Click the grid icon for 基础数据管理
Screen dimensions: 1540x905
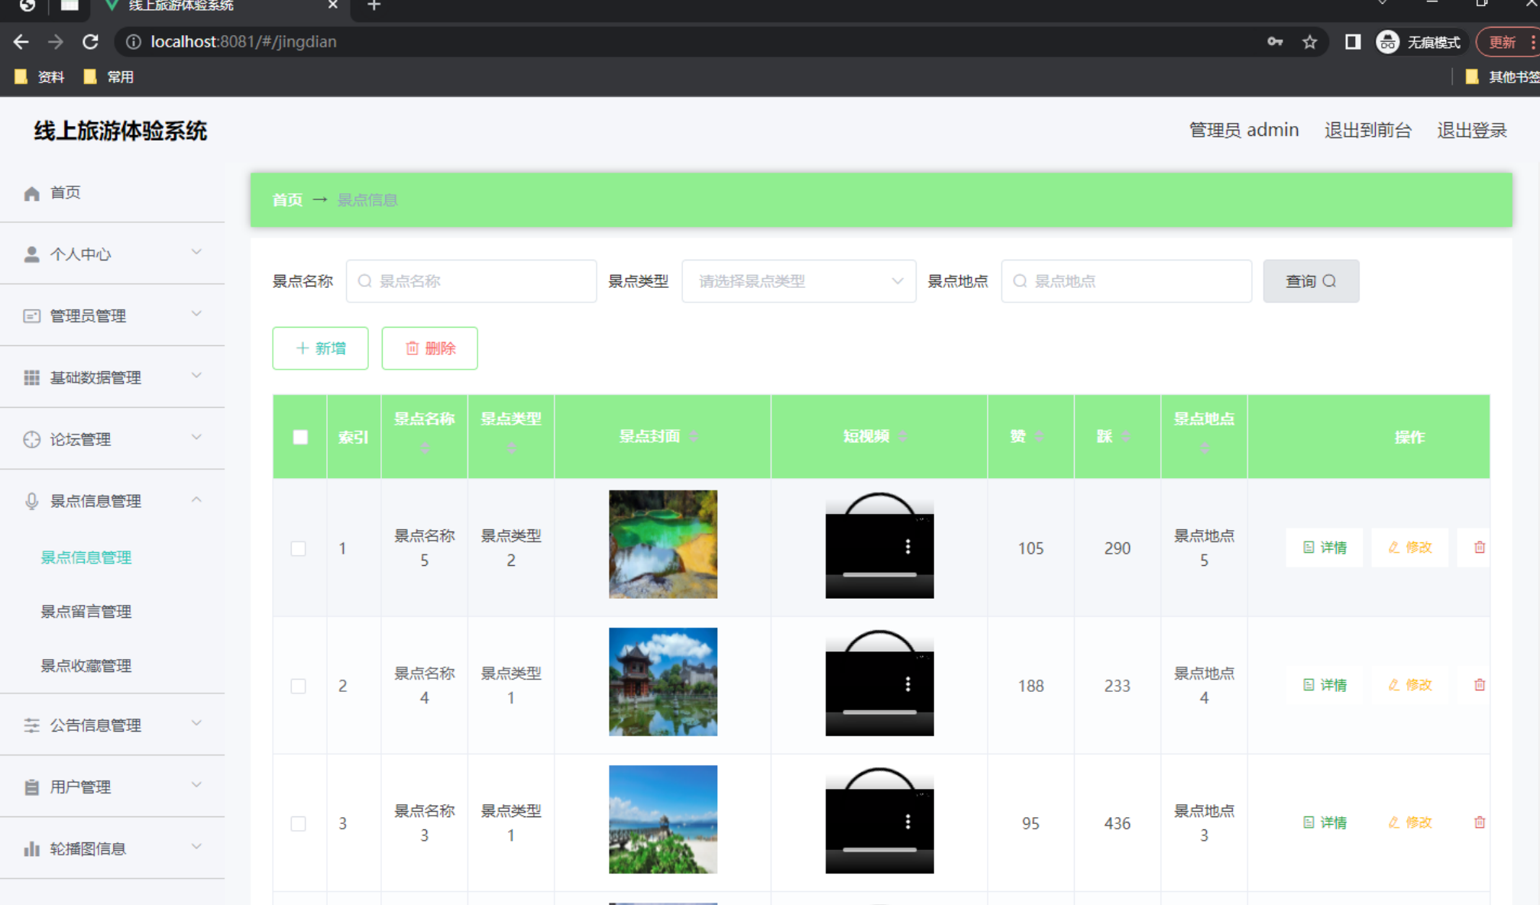(31, 377)
